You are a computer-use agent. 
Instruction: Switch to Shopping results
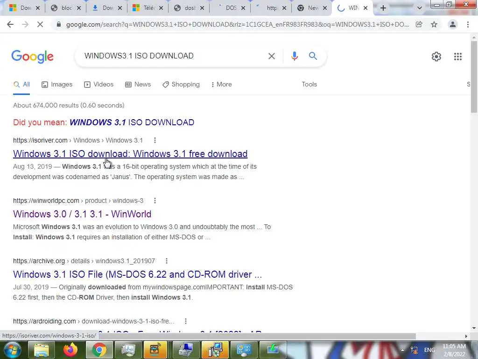[181, 85]
